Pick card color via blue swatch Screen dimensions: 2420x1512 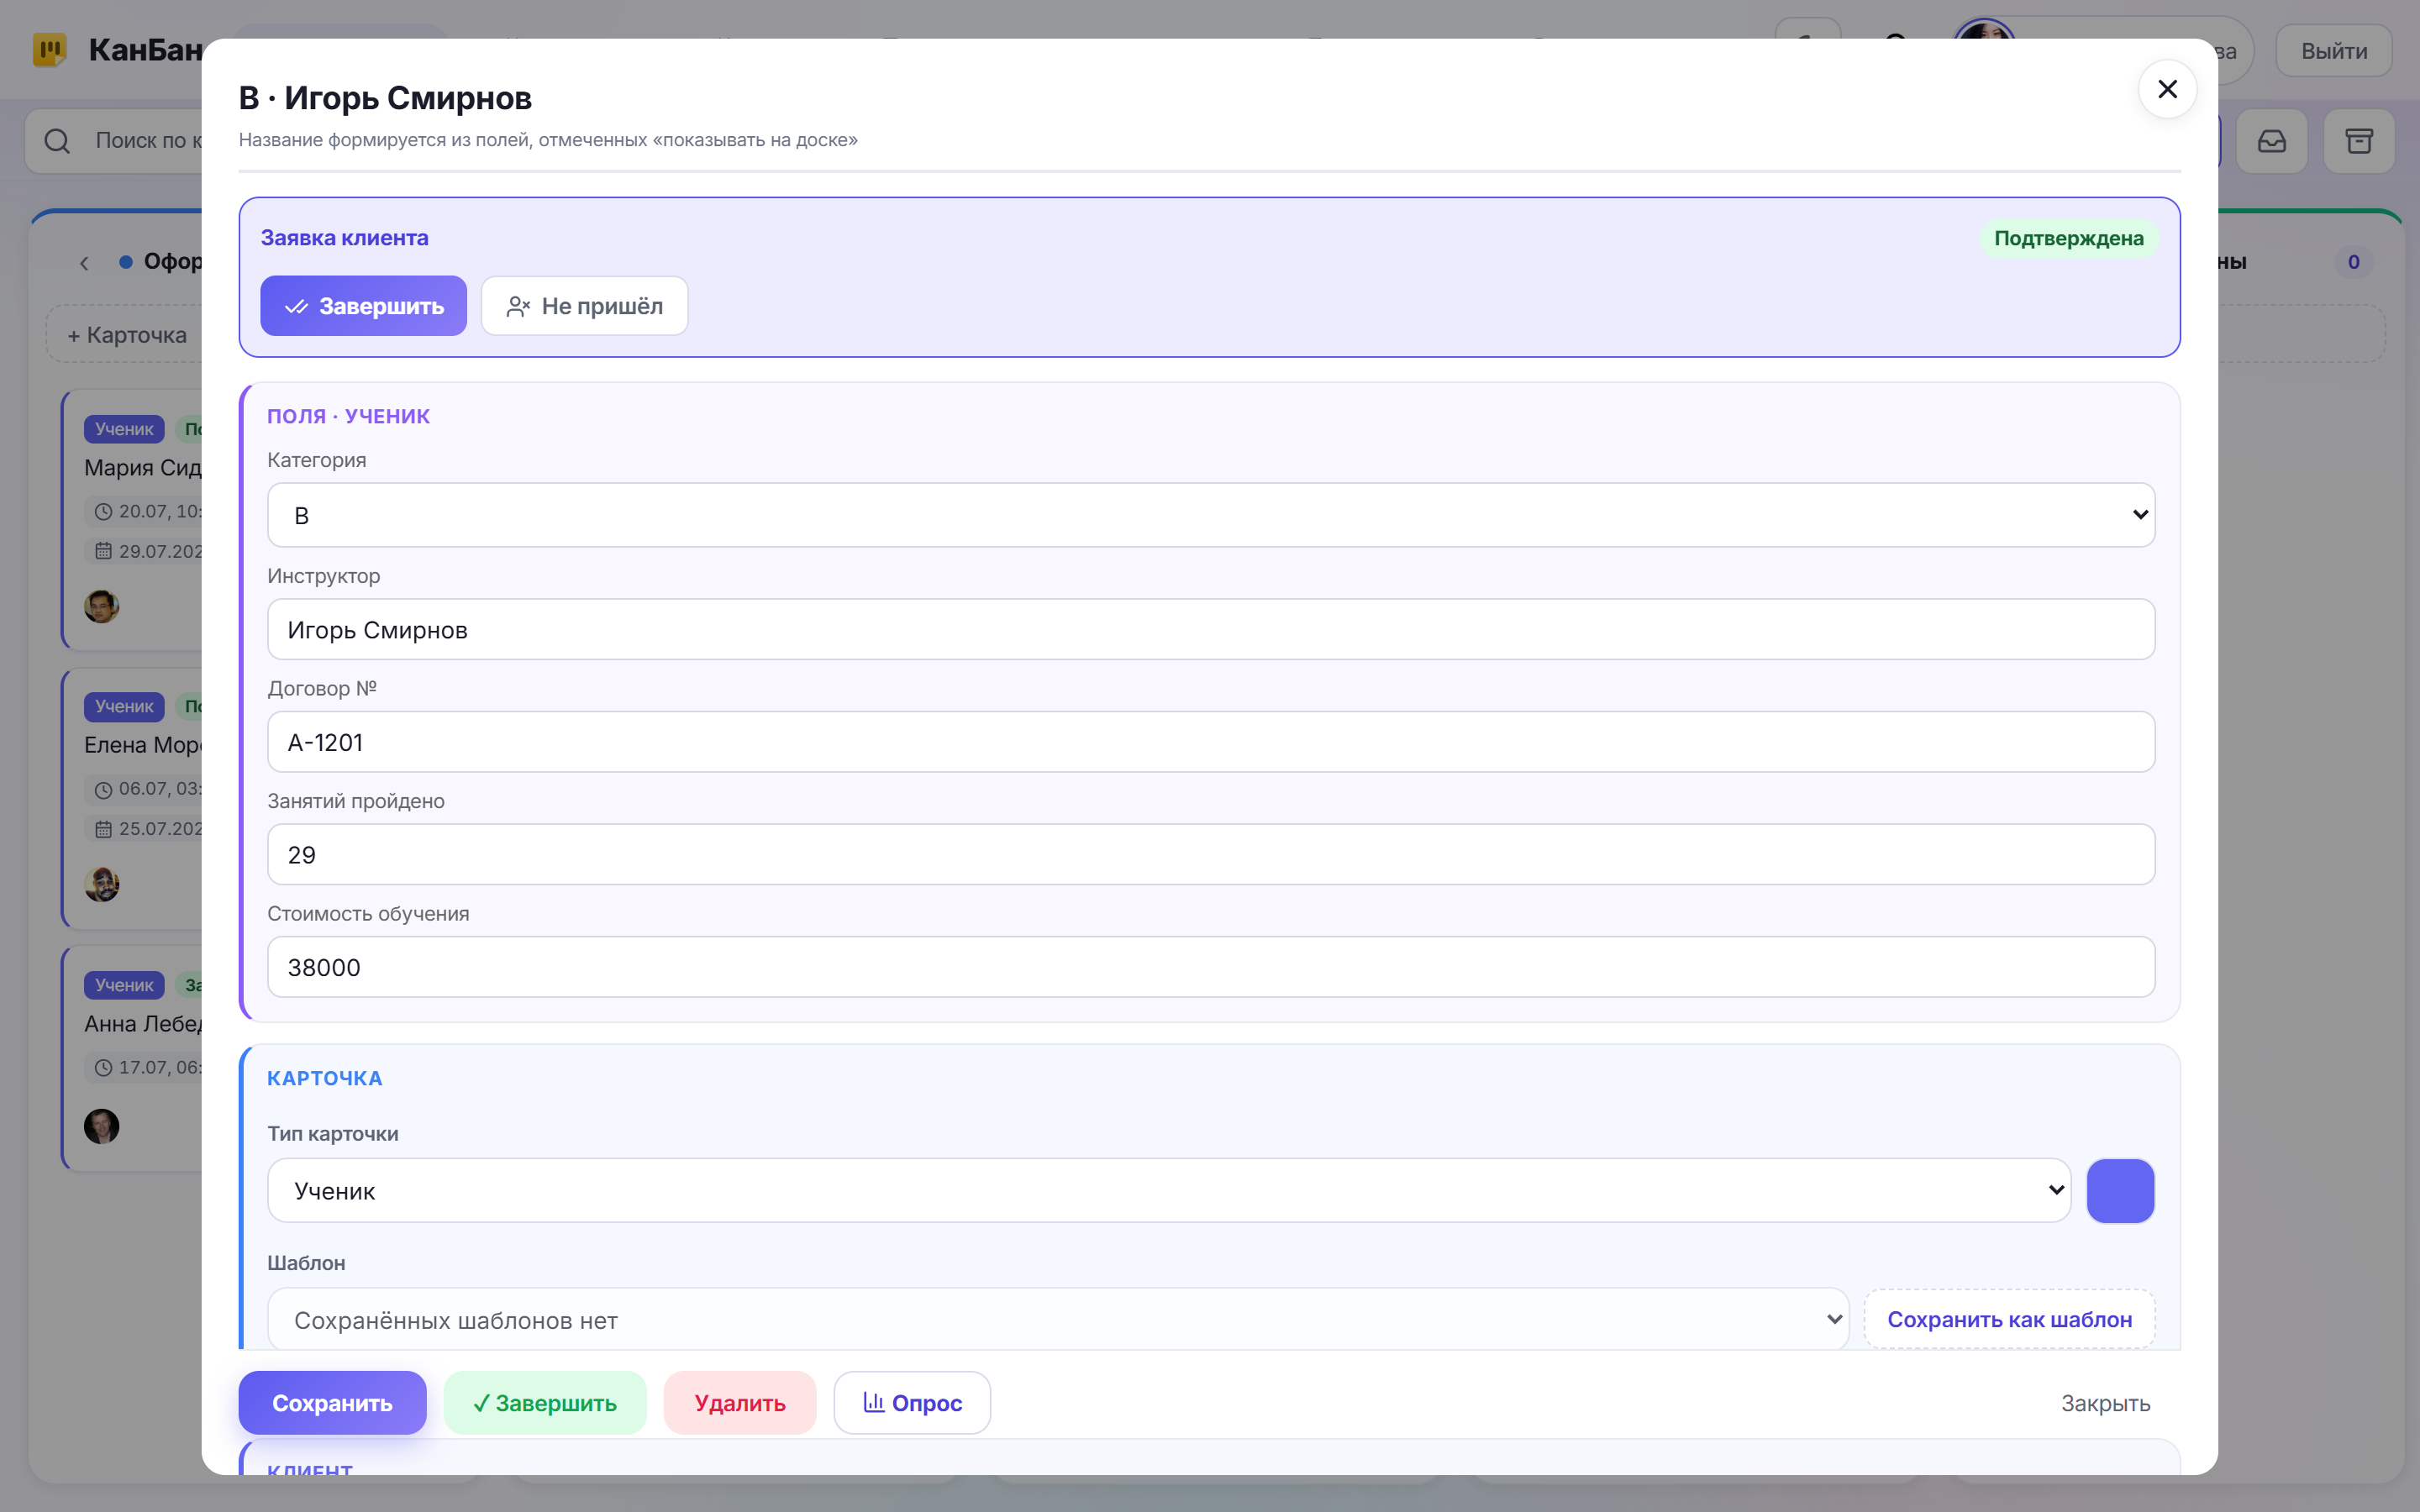point(2120,1190)
